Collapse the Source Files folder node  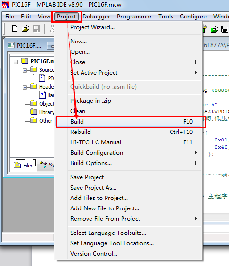click(25, 70)
